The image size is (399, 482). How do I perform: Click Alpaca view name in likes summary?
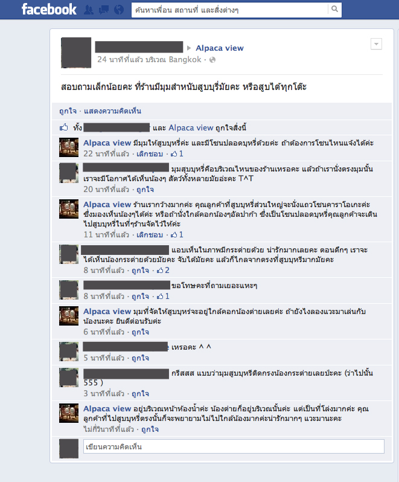(x=191, y=128)
